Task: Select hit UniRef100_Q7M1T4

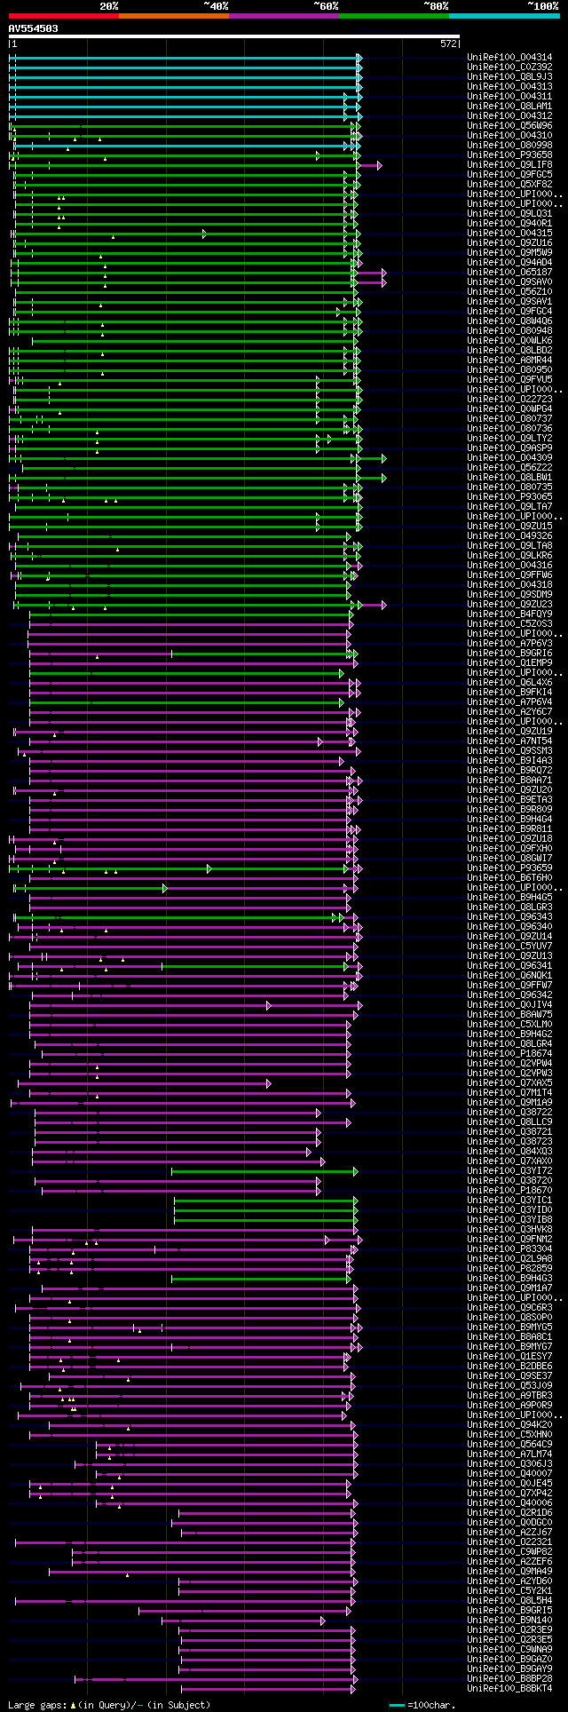Action: [x=509, y=1092]
